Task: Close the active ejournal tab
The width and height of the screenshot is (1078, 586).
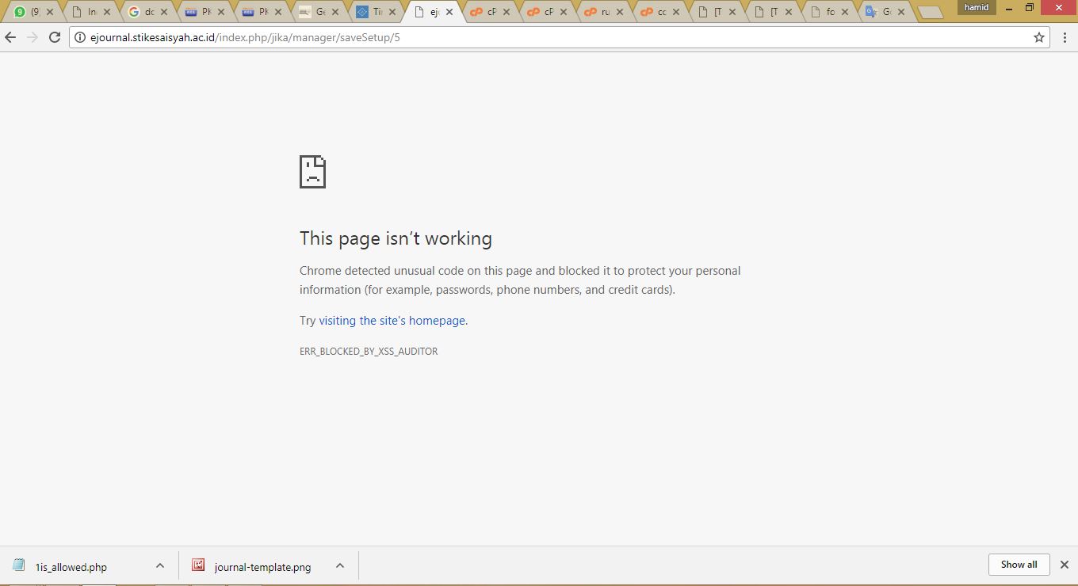Action: pos(449,12)
